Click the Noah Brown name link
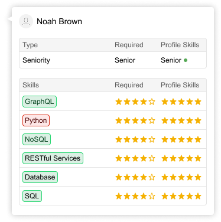The image size is (221, 222). click(59, 21)
